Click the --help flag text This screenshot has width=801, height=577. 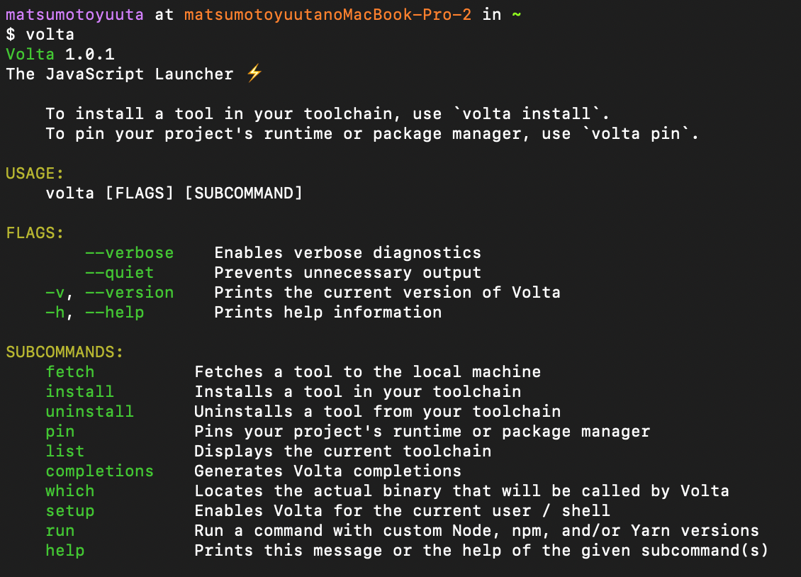click(114, 313)
